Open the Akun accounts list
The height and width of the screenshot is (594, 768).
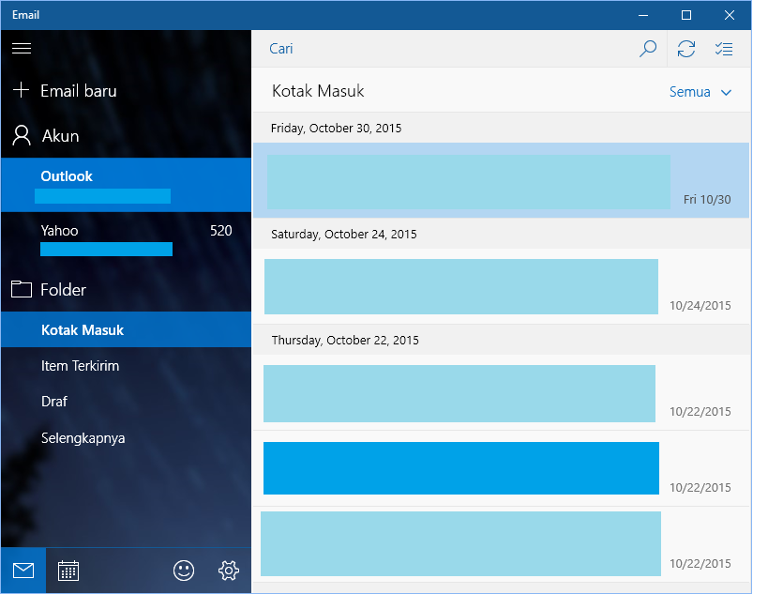click(60, 136)
